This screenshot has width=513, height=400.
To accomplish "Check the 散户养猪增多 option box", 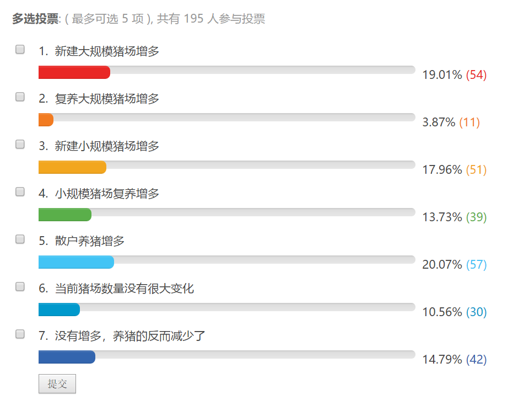I will point(20,239).
